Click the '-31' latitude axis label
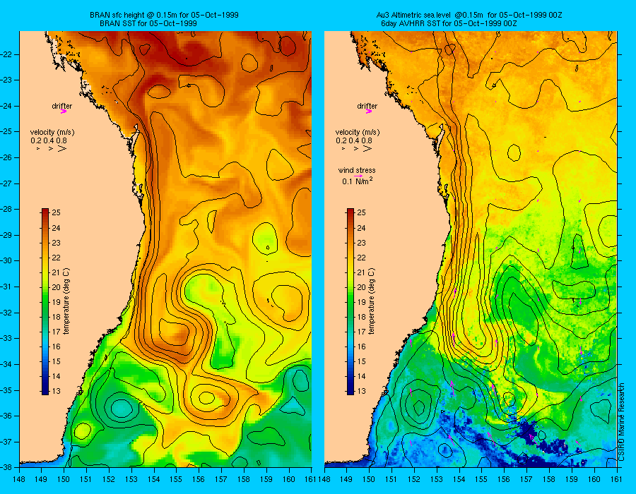 tap(6, 287)
